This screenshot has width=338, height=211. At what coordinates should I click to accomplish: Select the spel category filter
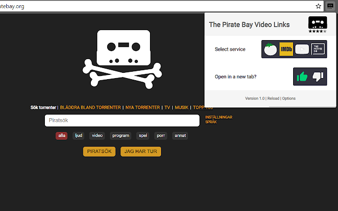click(143, 136)
